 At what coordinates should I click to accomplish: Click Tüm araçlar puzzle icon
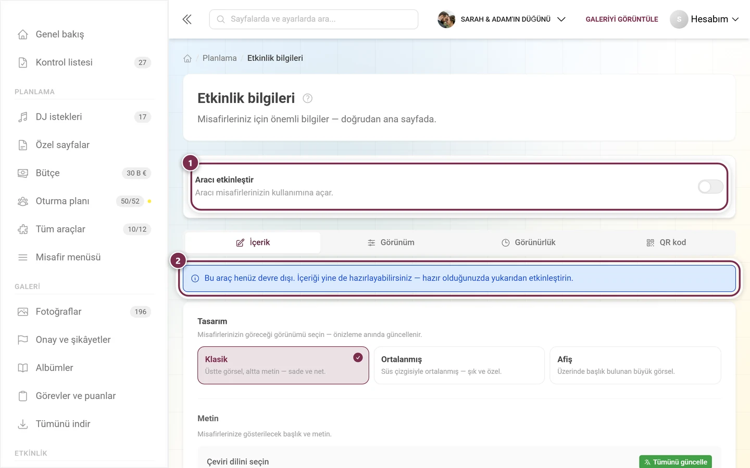pyautogui.click(x=23, y=229)
